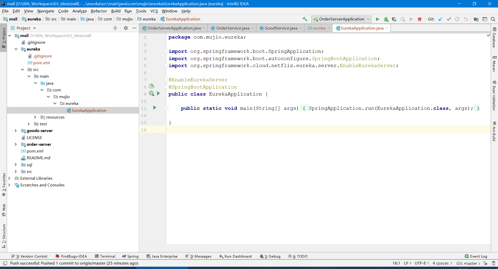Switch to OrderServerApplication.java tab

coord(174,28)
